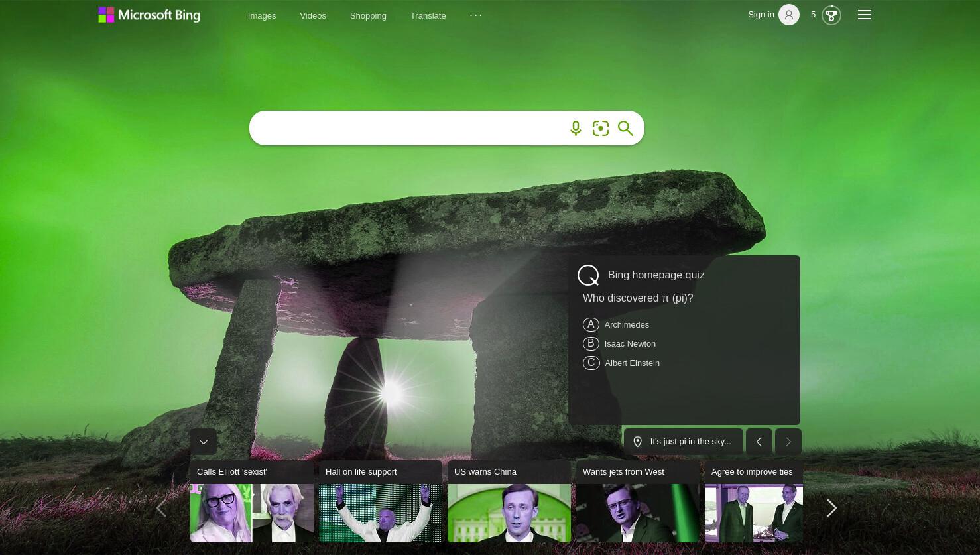Click the US warns China thumbnail

point(509,513)
